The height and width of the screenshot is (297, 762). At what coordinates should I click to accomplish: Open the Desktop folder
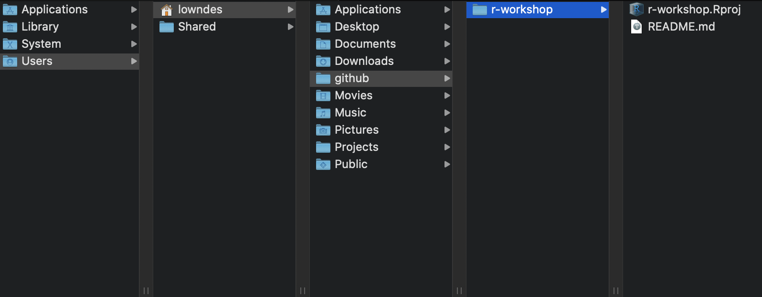381,27
